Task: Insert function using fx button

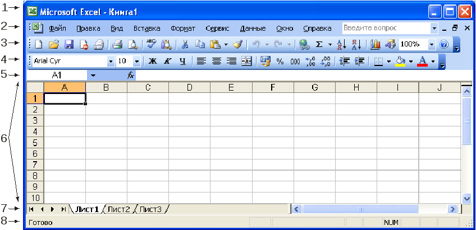Action: pyautogui.click(x=131, y=76)
